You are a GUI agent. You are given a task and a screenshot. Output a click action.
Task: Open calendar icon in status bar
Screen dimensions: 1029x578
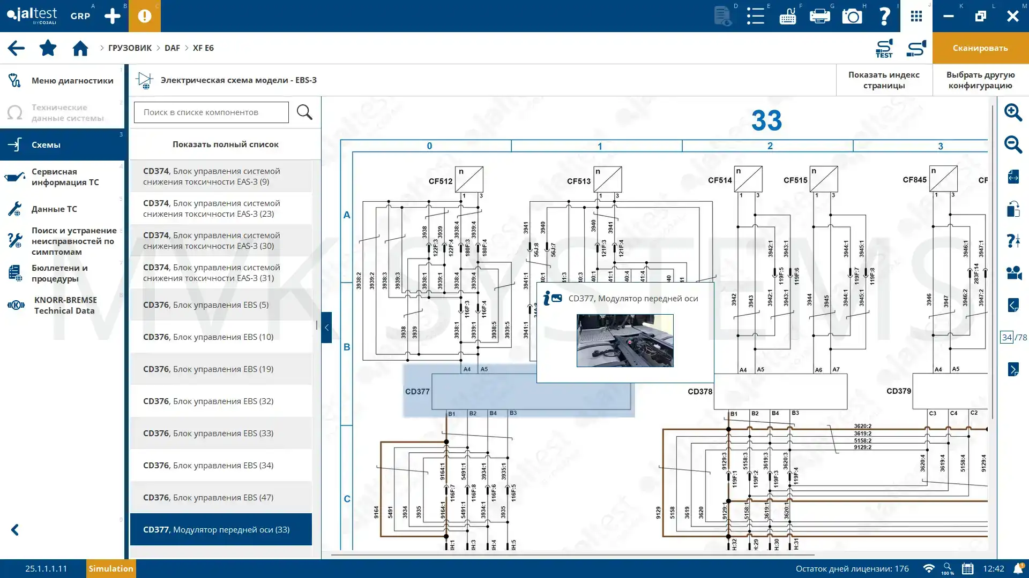(x=967, y=568)
